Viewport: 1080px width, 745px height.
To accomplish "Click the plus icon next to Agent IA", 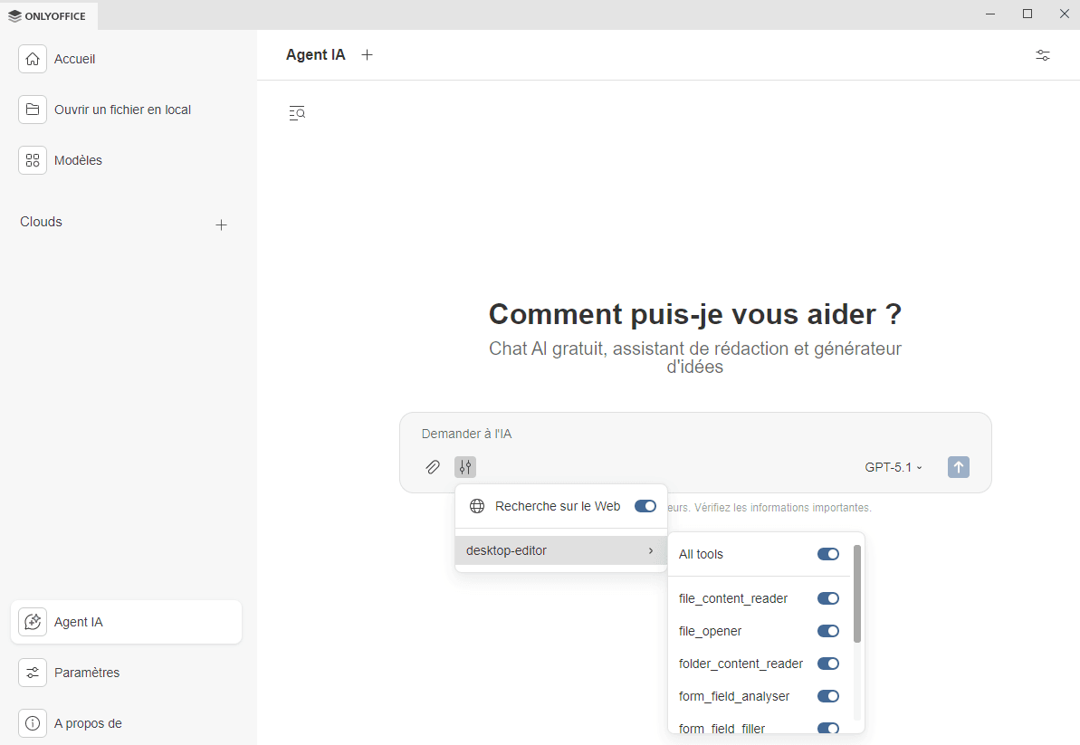I will (x=367, y=55).
